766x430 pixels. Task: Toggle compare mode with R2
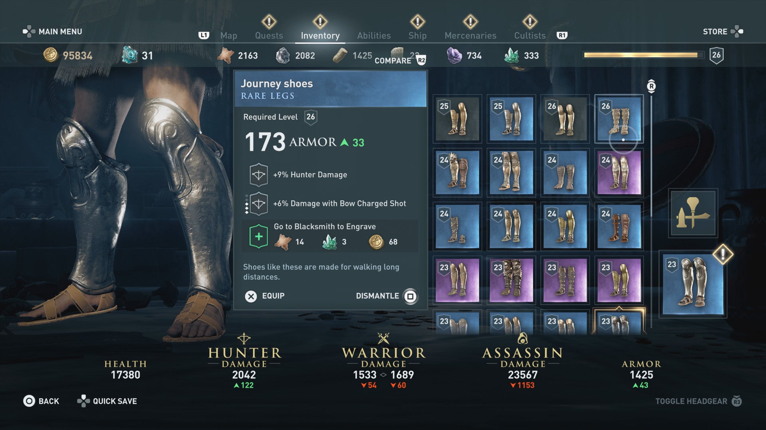click(x=400, y=61)
